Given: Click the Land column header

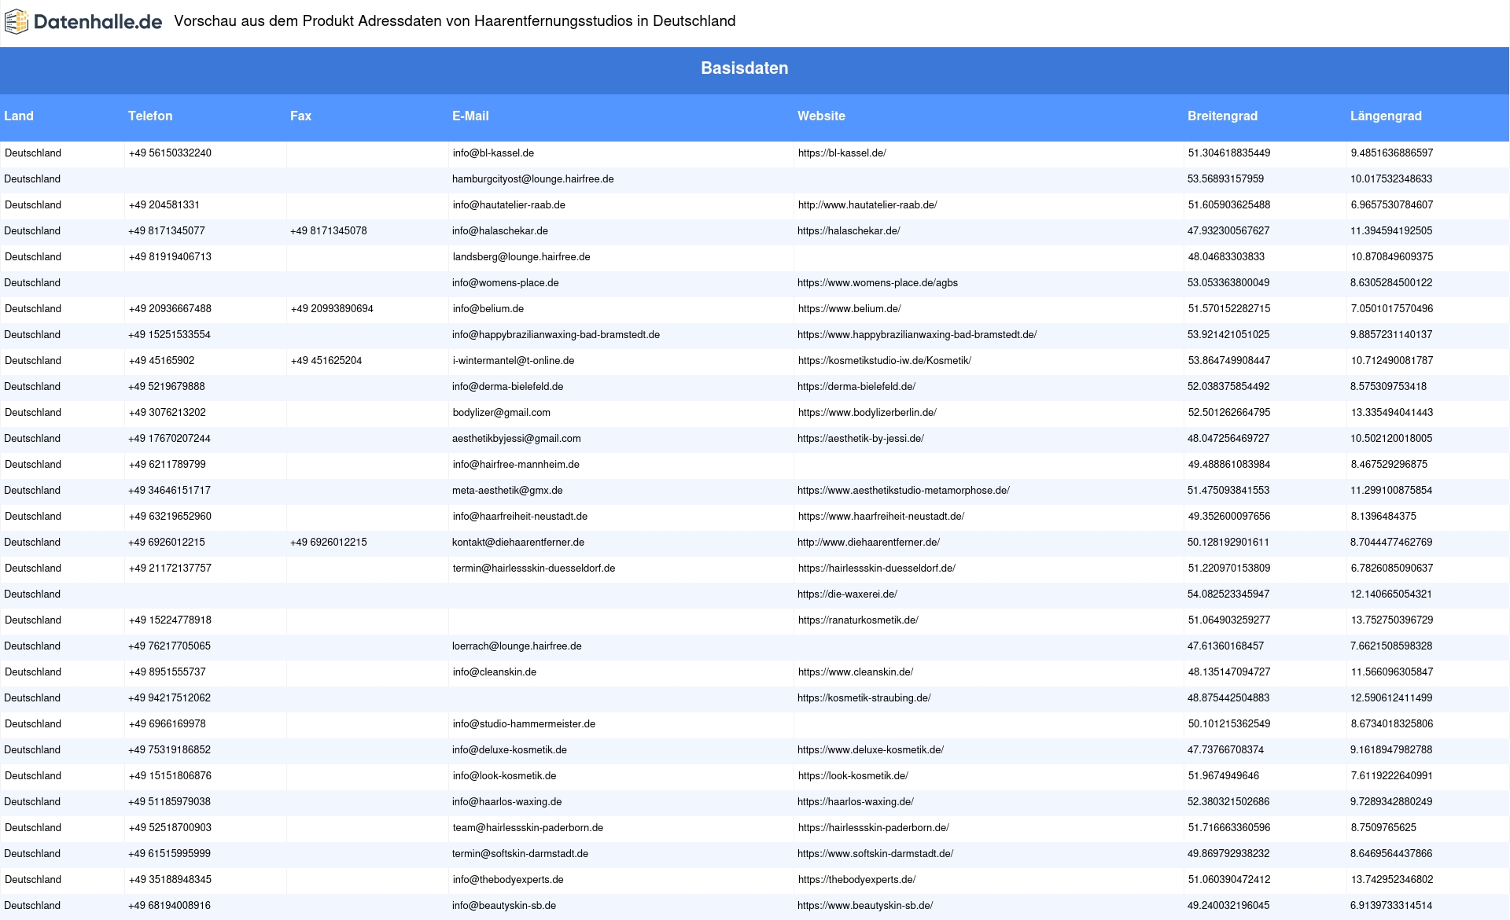Looking at the screenshot, I should (19, 116).
